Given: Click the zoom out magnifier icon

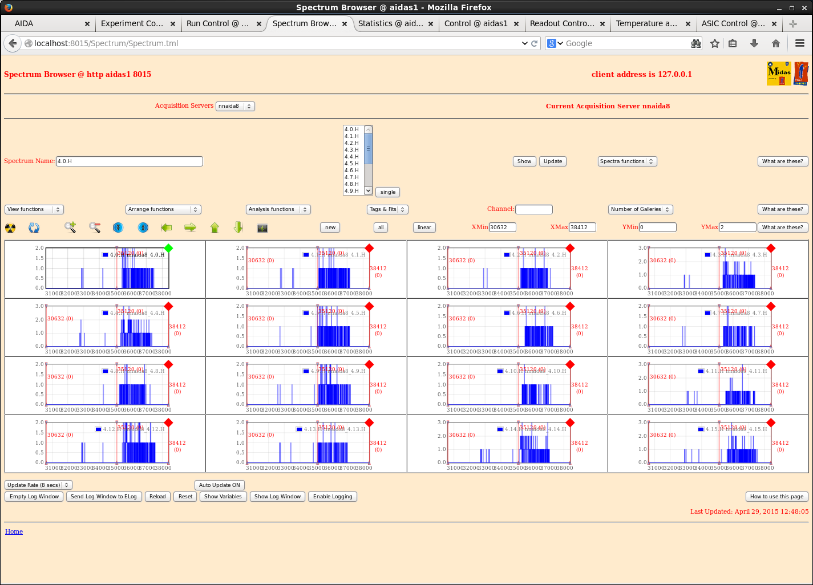Looking at the screenshot, I should point(95,227).
